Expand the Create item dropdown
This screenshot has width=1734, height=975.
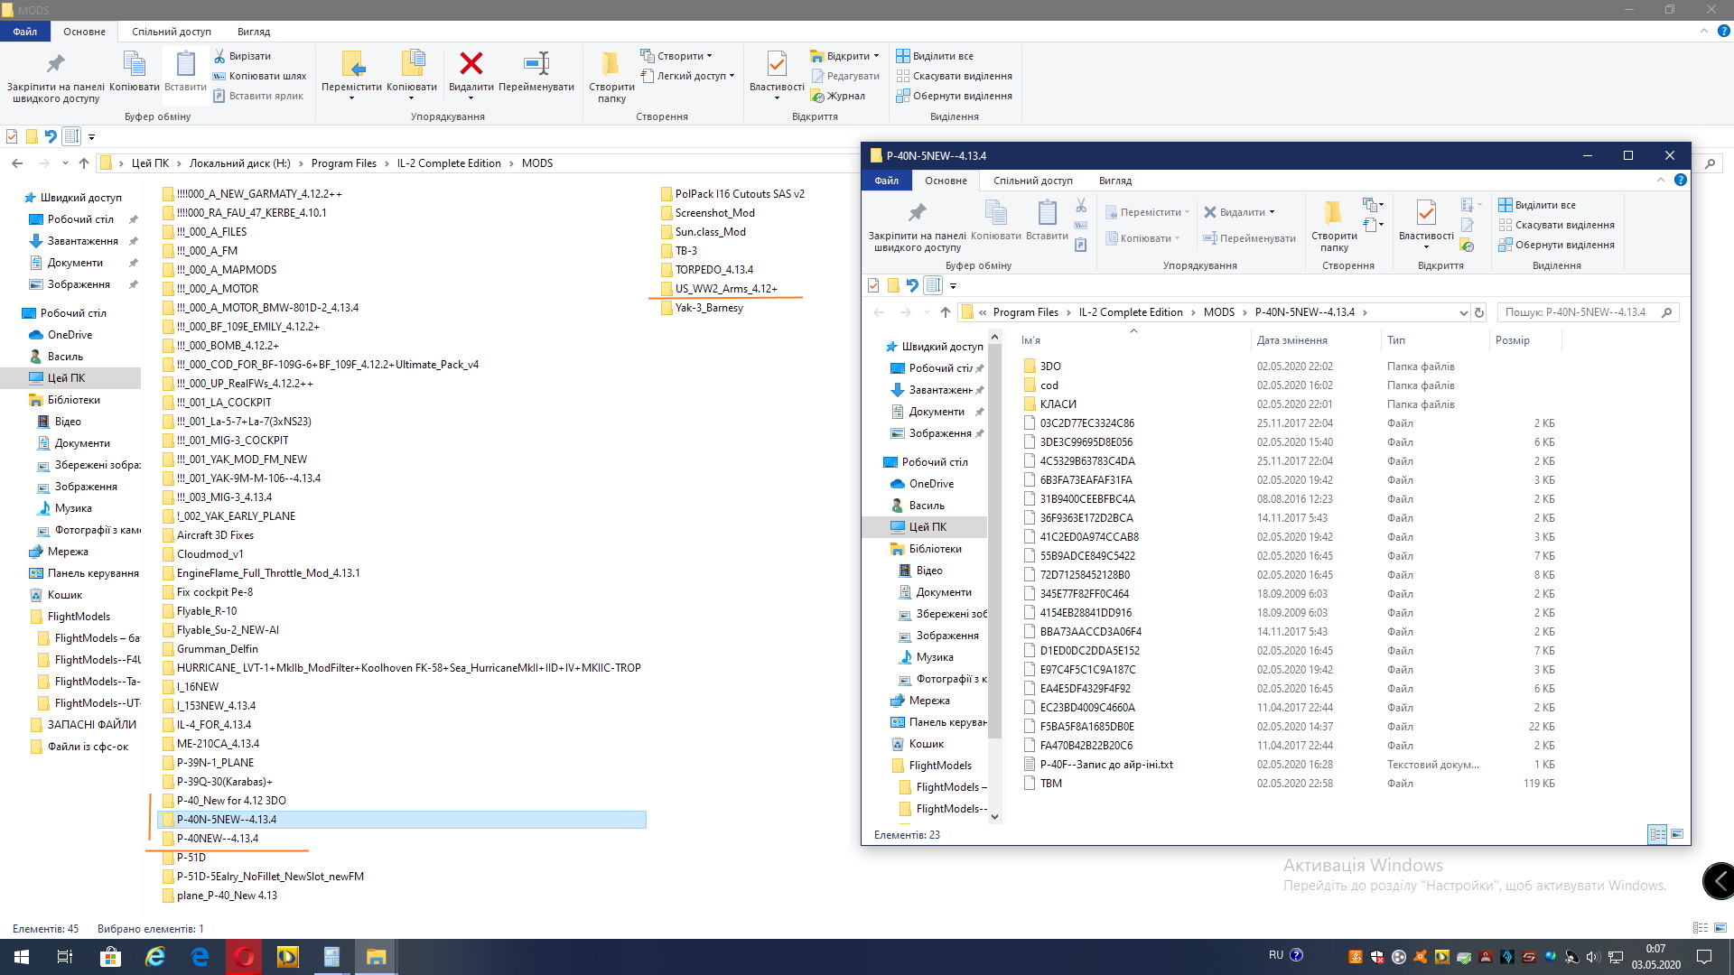click(679, 56)
